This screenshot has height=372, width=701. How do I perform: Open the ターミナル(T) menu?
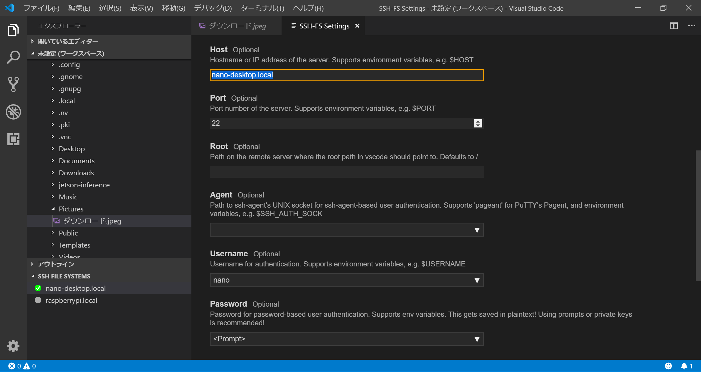(262, 8)
